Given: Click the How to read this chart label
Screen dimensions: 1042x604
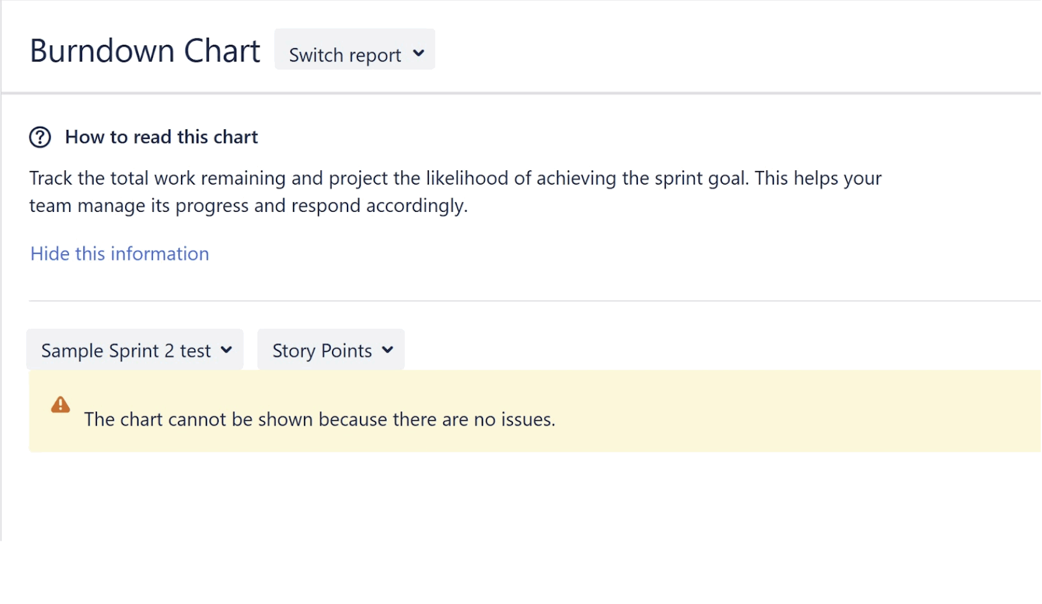Looking at the screenshot, I should (x=161, y=137).
